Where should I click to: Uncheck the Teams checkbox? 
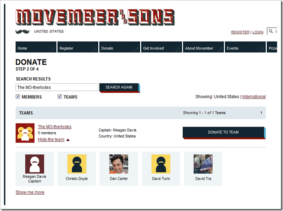[x=60, y=96]
